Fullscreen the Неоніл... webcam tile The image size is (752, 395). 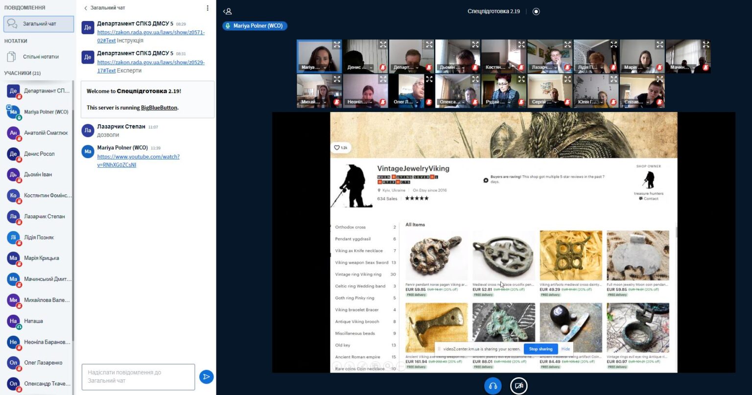click(x=383, y=79)
